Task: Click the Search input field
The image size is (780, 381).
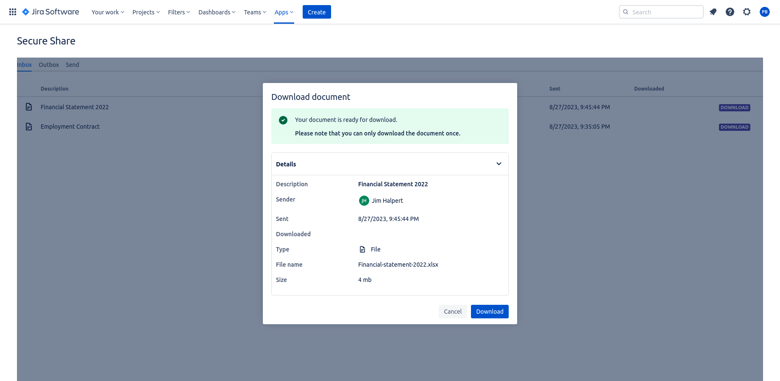Action: pos(661,12)
